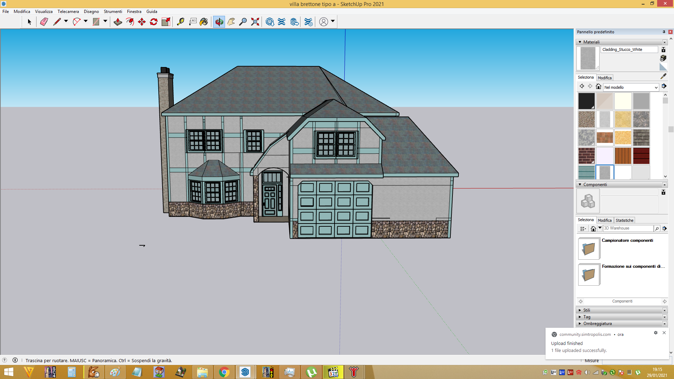Select the Move tool
Screen dimensions: 674x379
tap(142, 22)
